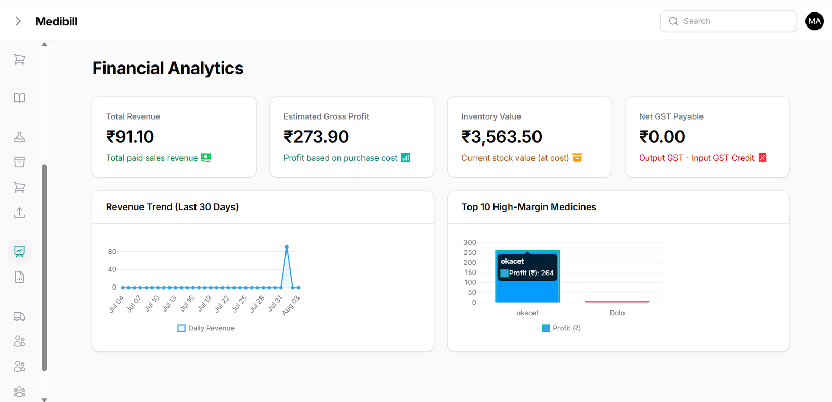Click the ₹273.90 profit value

coord(316,137)
